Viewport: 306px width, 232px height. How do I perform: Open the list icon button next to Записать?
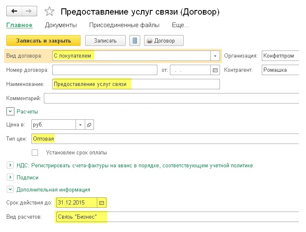(135, 40)
